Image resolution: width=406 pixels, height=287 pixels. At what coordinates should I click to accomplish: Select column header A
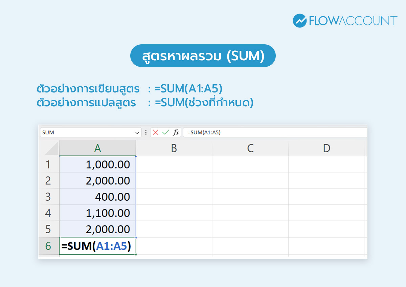[x=97, y=148]
